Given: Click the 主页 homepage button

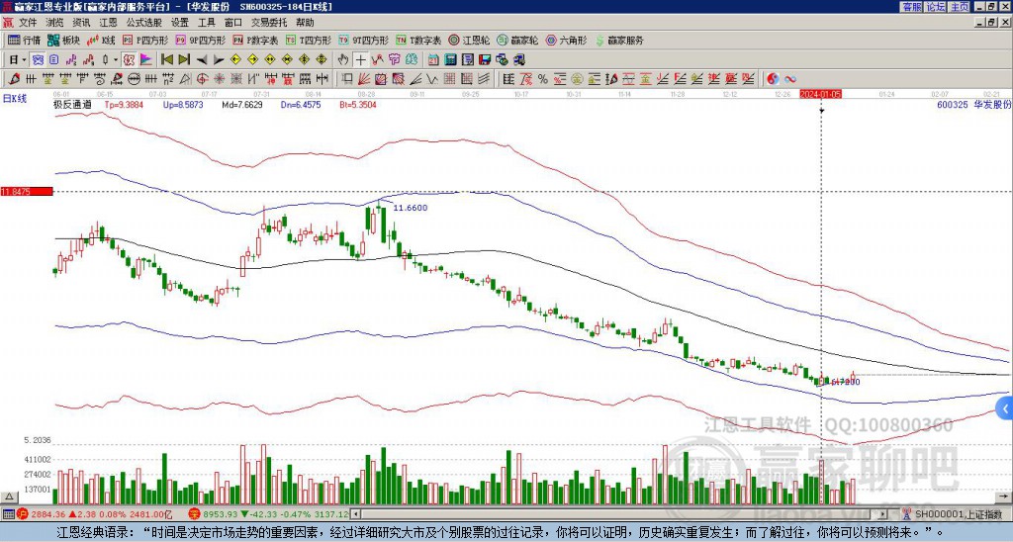Looking at the screenshot, I should (x=959, y=7).
